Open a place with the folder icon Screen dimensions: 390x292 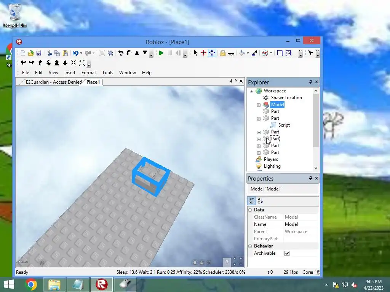point(31,53)
